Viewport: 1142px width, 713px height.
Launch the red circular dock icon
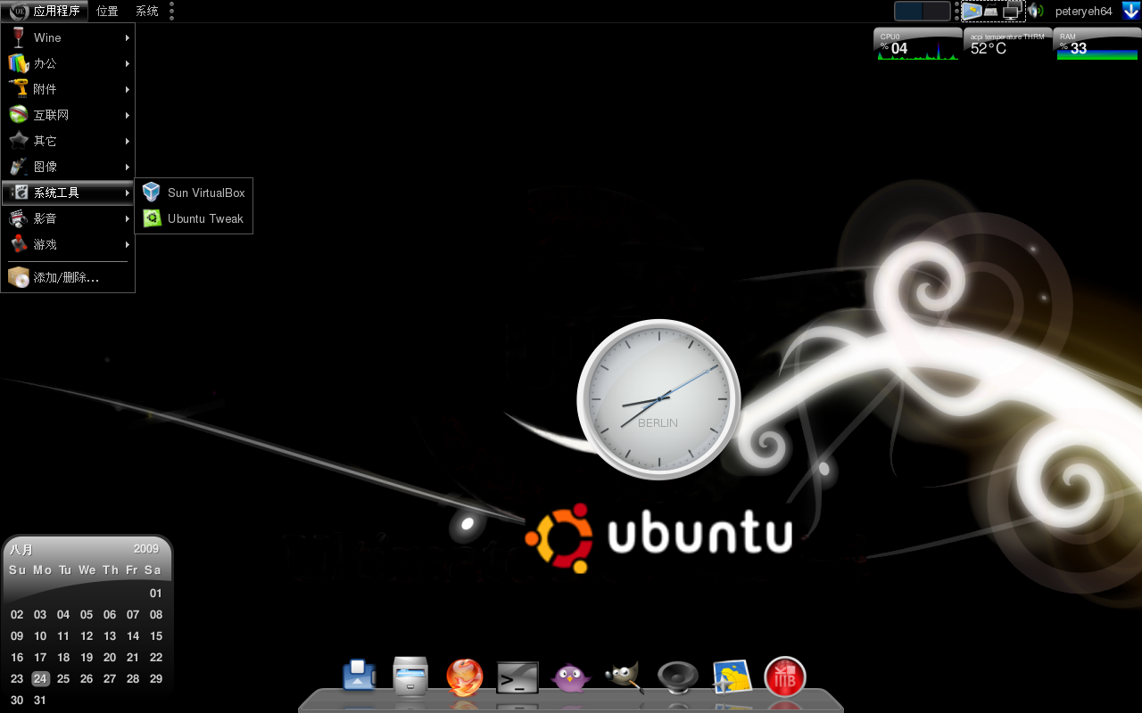coord(785,677)
